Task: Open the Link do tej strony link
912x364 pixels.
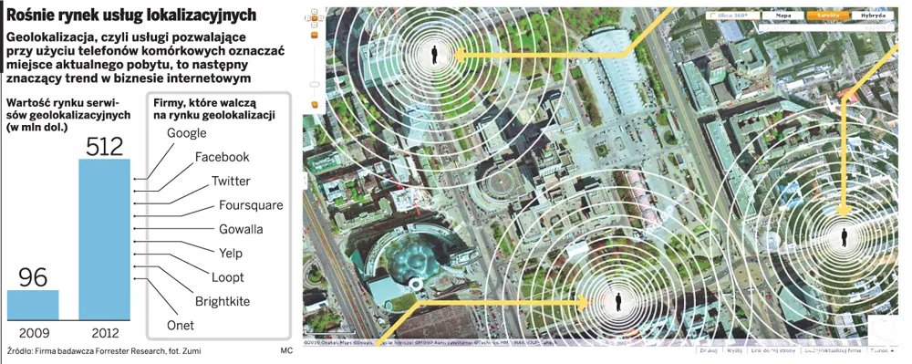Action: (x=773, y=350)
